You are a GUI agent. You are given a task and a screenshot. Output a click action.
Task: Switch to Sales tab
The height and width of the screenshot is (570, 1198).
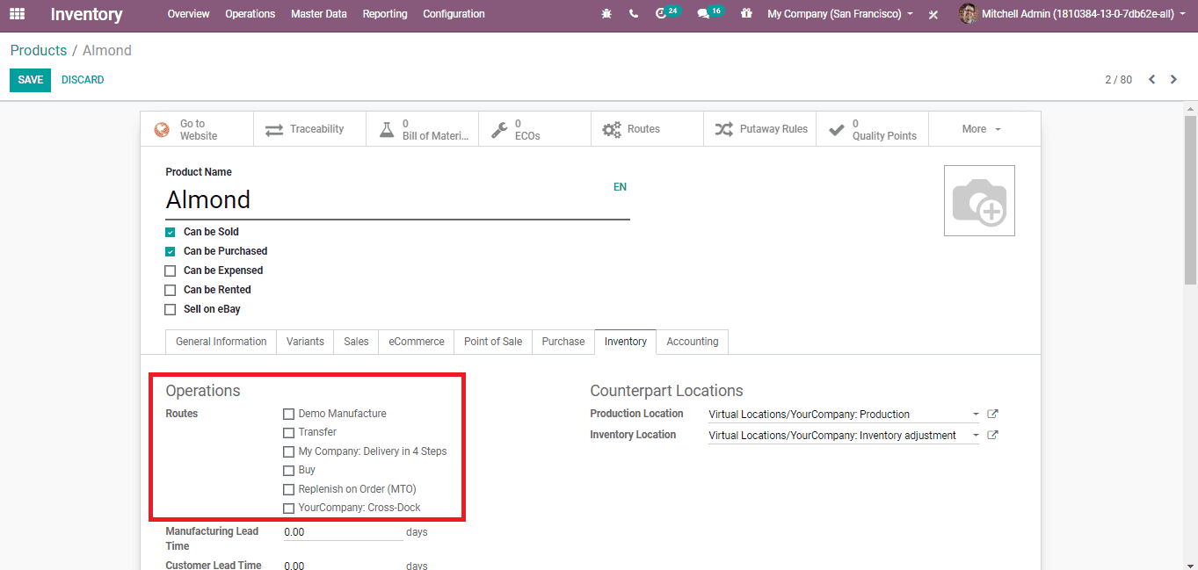pyautogui.click(x=356, y=342)
